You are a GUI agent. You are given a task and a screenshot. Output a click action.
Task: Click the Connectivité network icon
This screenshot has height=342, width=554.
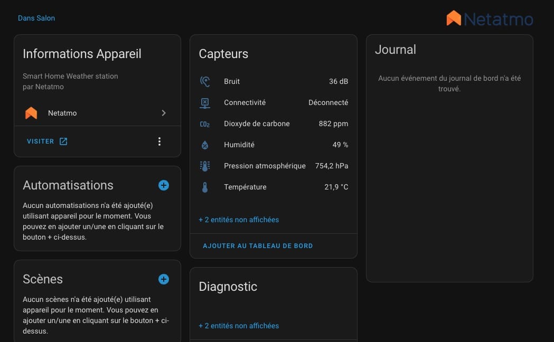205,102
